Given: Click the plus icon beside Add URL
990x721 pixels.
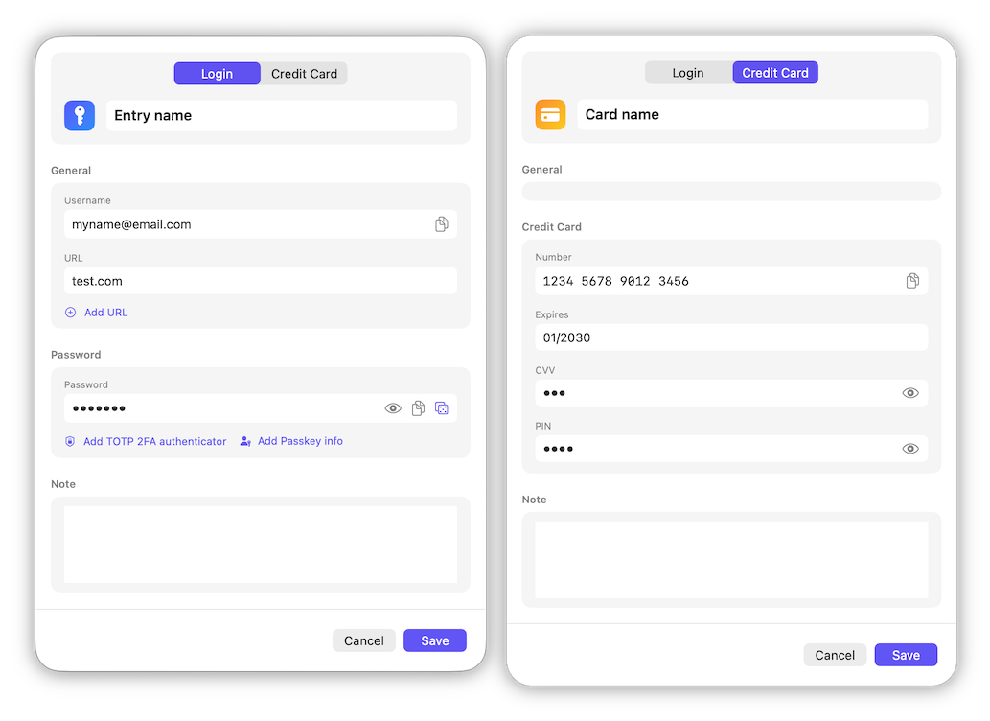Looking at the screenshot, I should [71, 313].
